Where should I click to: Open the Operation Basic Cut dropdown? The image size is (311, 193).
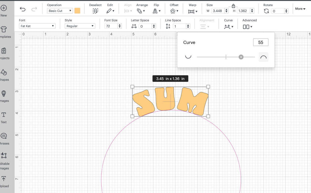(60, 11)
